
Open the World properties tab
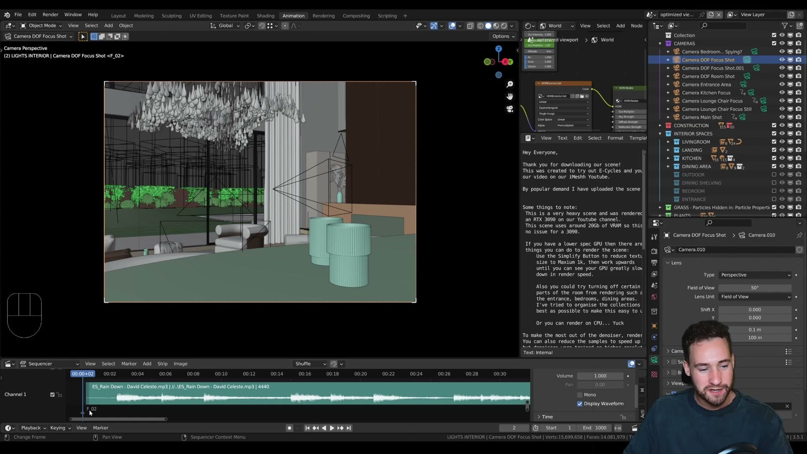[654, 297]
